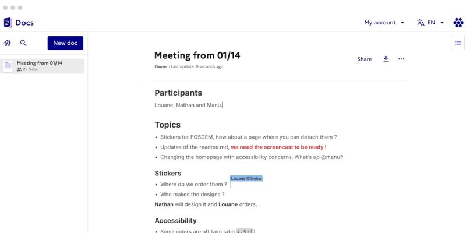
Task: Toggle the table of contents icon
Action: tap(458, 43)
